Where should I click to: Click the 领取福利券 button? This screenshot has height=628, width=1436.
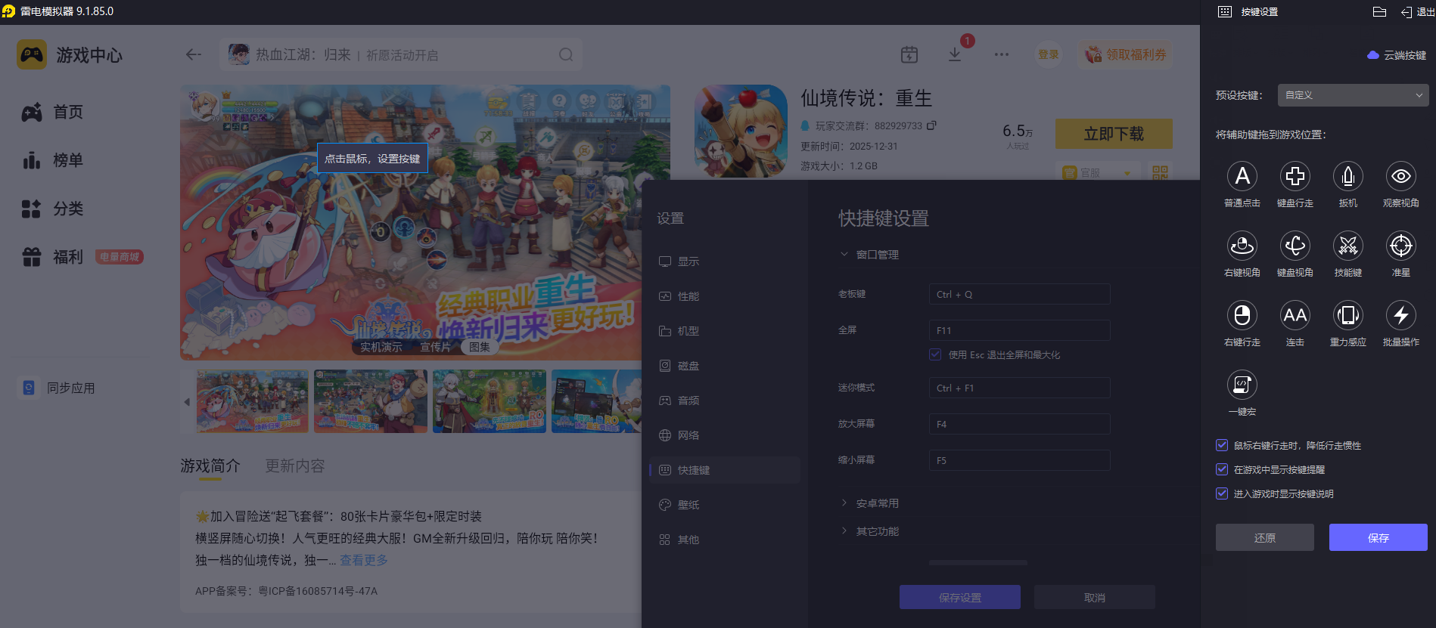1125,54
